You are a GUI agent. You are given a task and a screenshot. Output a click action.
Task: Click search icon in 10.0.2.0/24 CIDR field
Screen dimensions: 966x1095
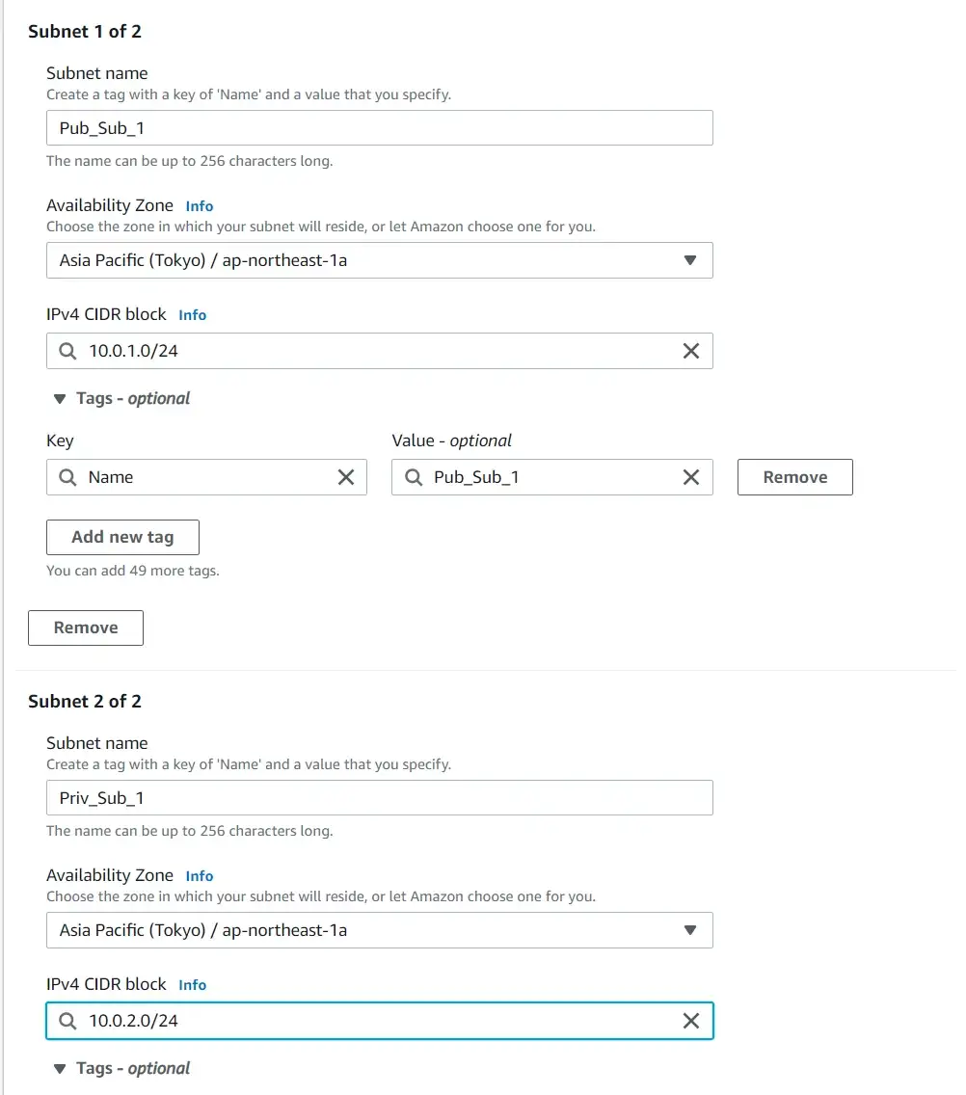pos(67,1021)
